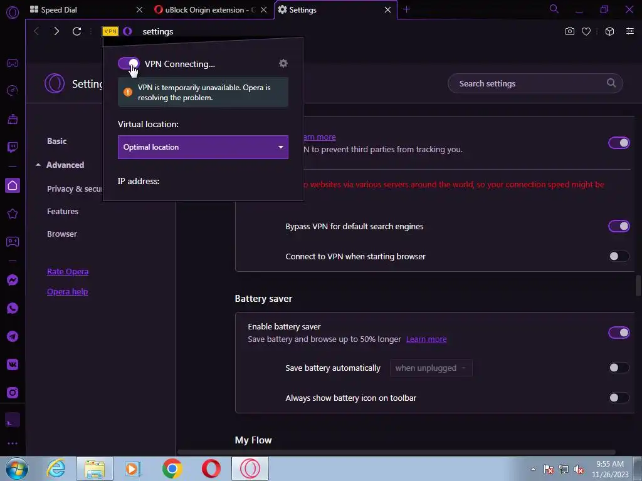Close the uBlock Origin extension tab
The height and width of the screenshot is (481, 642).
pyautogui.click(x=264, y=10)
